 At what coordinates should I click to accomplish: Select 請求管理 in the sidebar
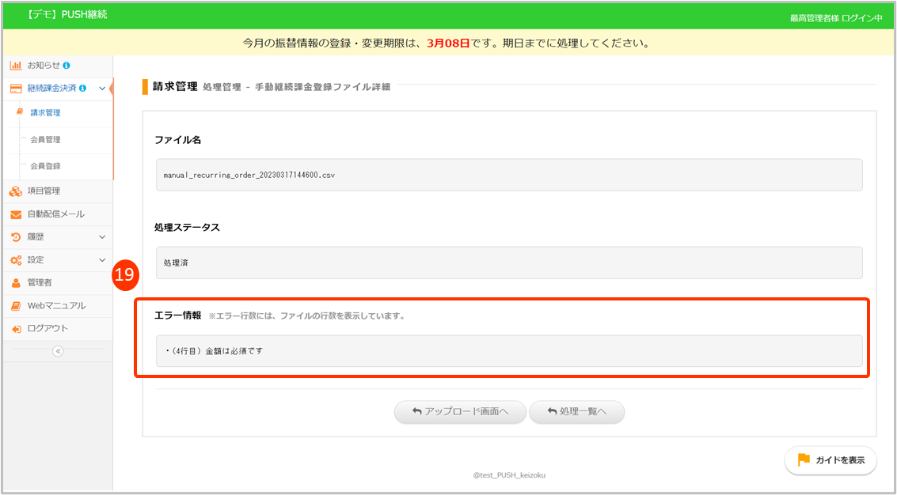45,113
